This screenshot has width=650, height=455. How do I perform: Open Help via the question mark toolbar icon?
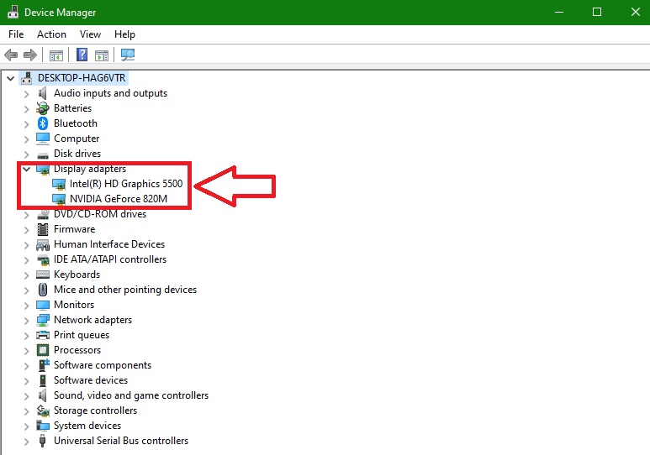point(82,55)
